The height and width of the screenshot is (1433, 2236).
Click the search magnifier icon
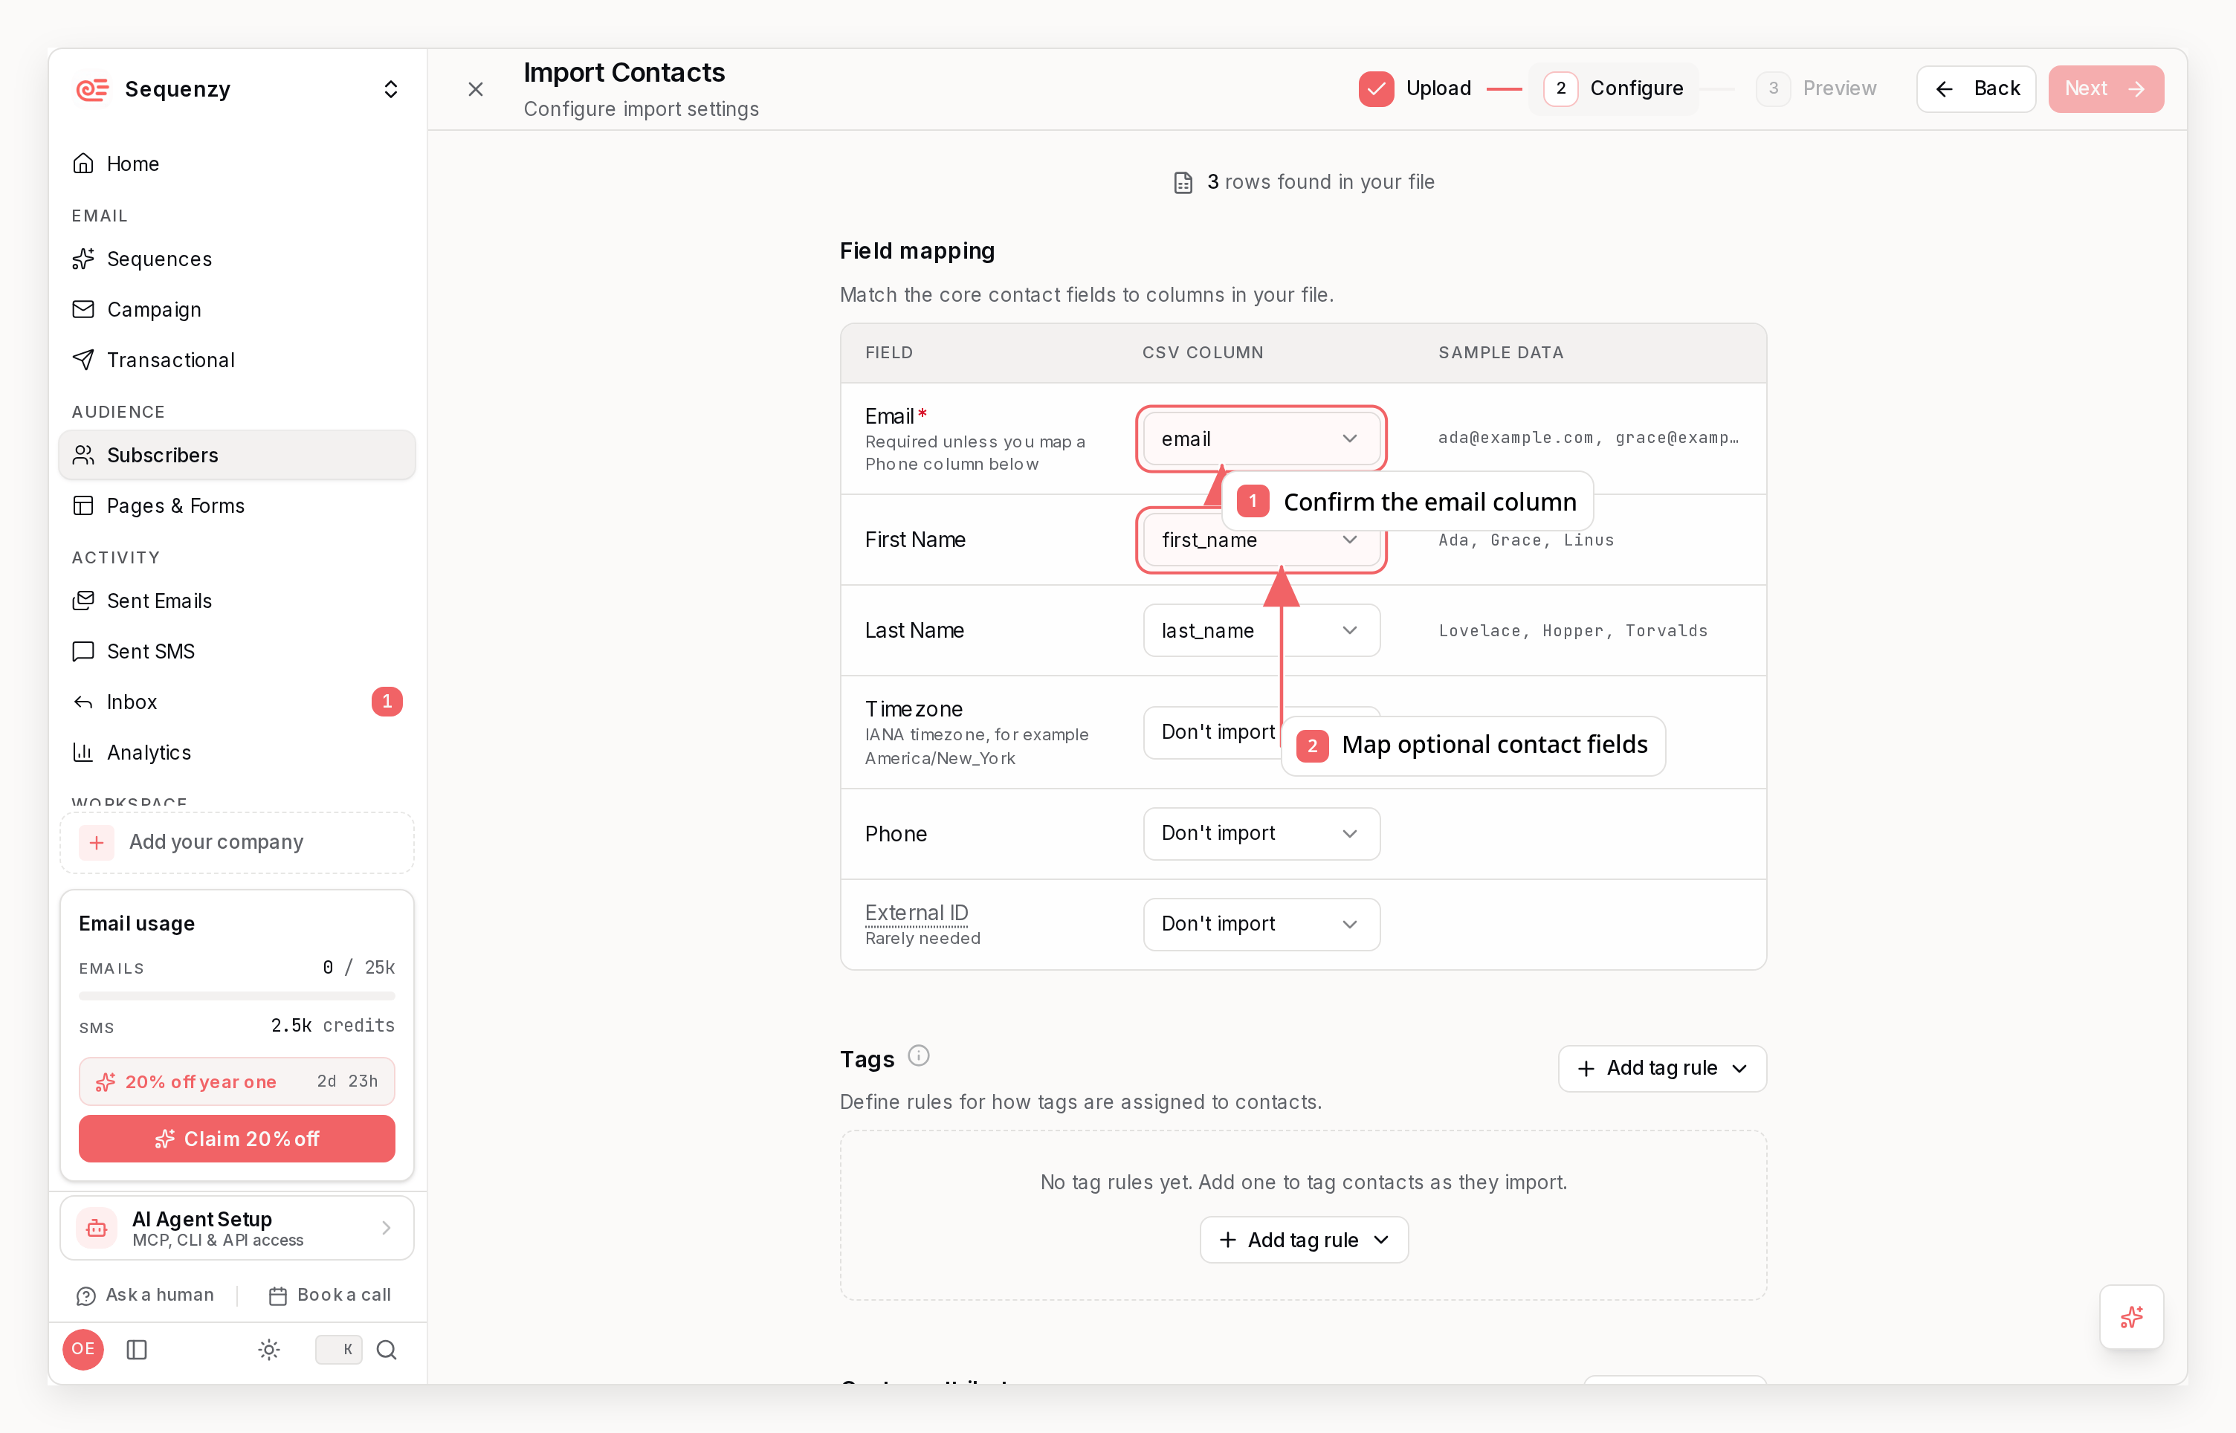(x=387, y=1349)
